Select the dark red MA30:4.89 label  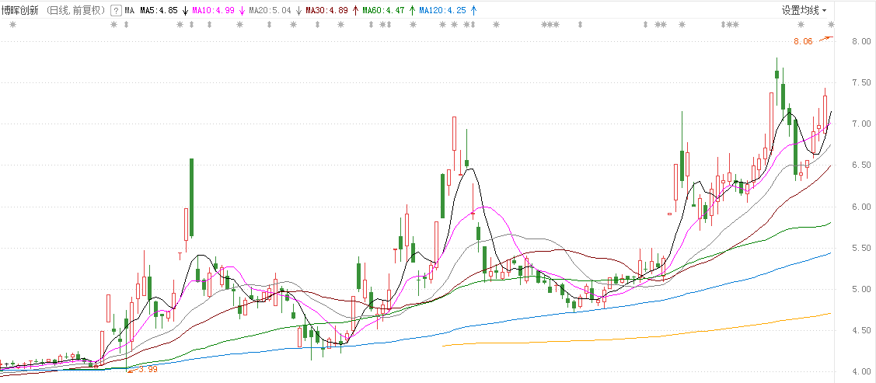[326, 11]
